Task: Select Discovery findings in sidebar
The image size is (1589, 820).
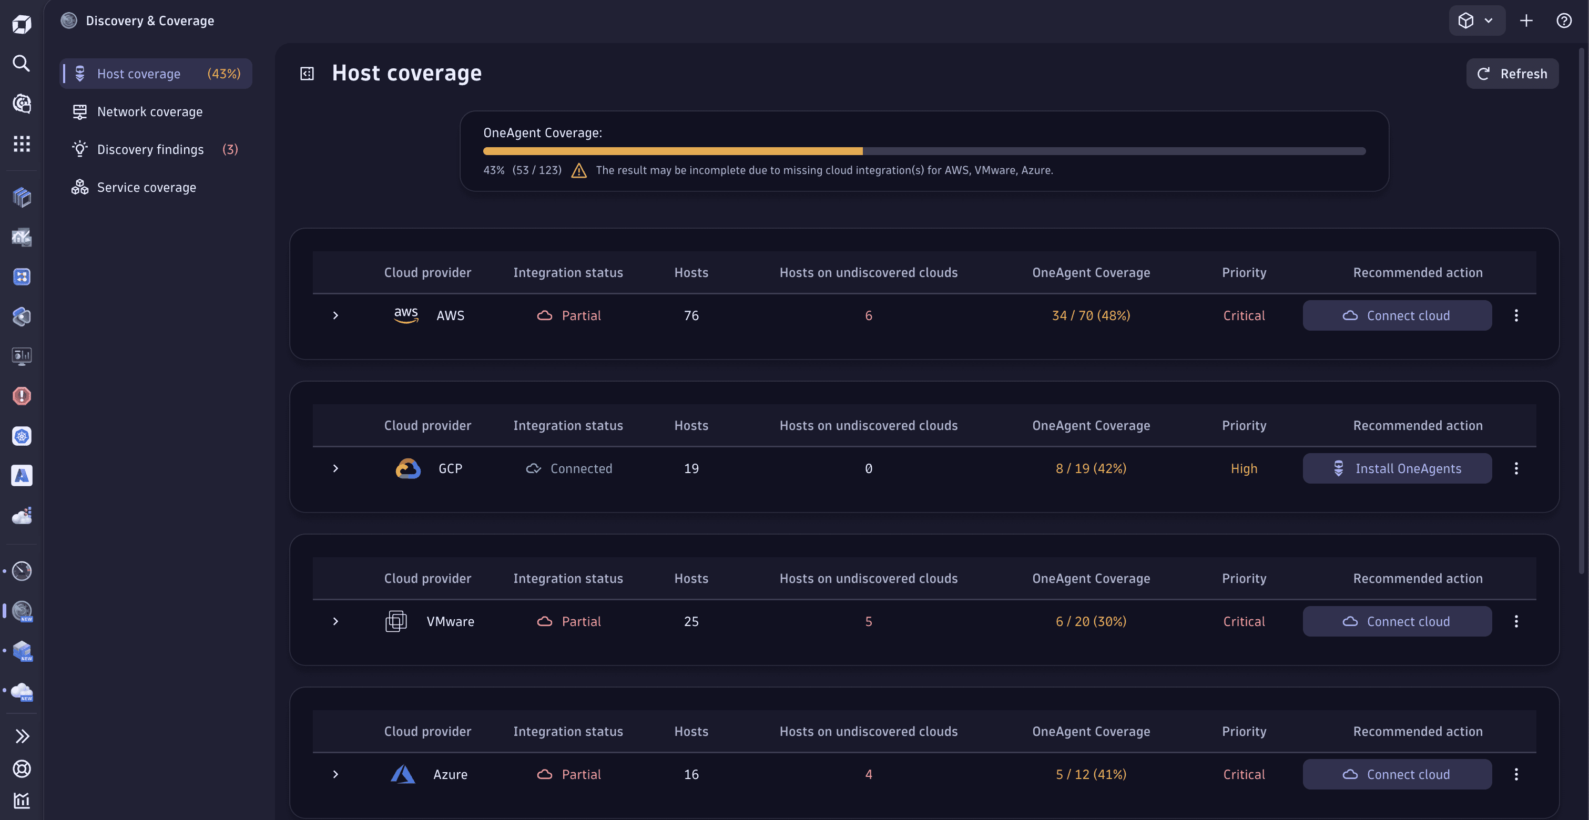Action: (x=156, y=149)
